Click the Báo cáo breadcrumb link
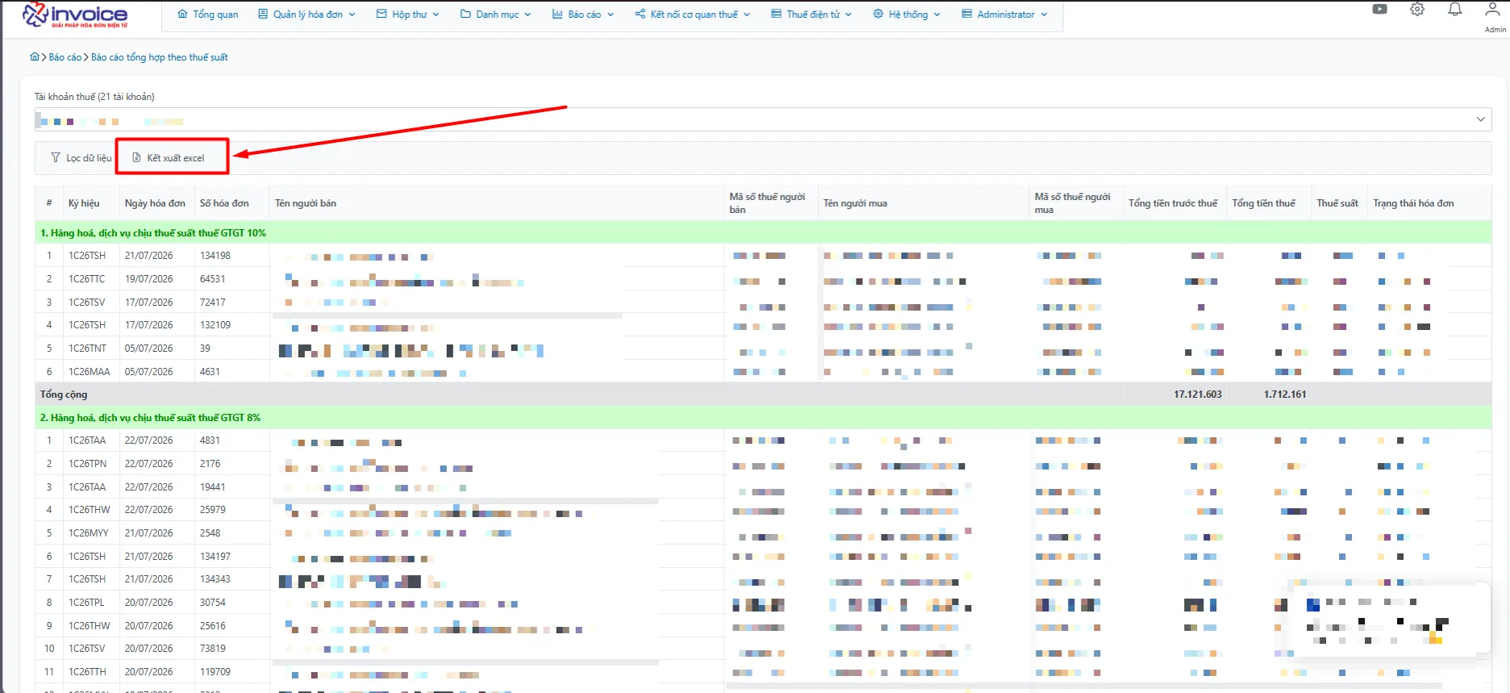This screenshot has width=1510, height=693. (65, 57)
